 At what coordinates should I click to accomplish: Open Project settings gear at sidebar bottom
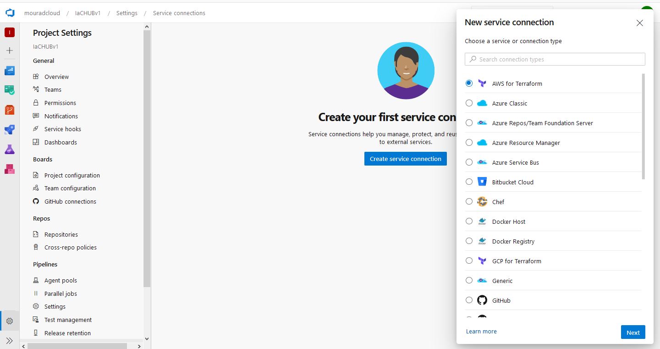coord(10,321)
